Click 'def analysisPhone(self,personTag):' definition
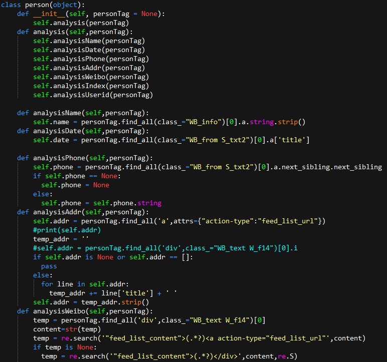The width and height of the screenshot is (387, 362). 85,158
